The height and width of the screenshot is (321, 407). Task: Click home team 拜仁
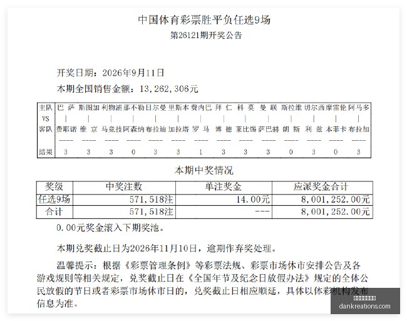coord(224,108)
